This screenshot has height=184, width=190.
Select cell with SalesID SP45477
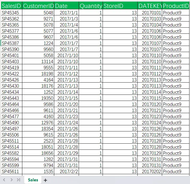[11, 116]
